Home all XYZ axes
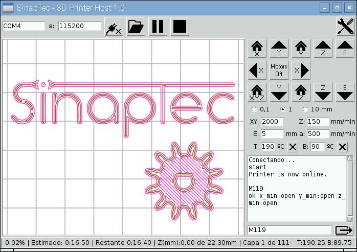357x252 pixels. (x=257, y=92)
